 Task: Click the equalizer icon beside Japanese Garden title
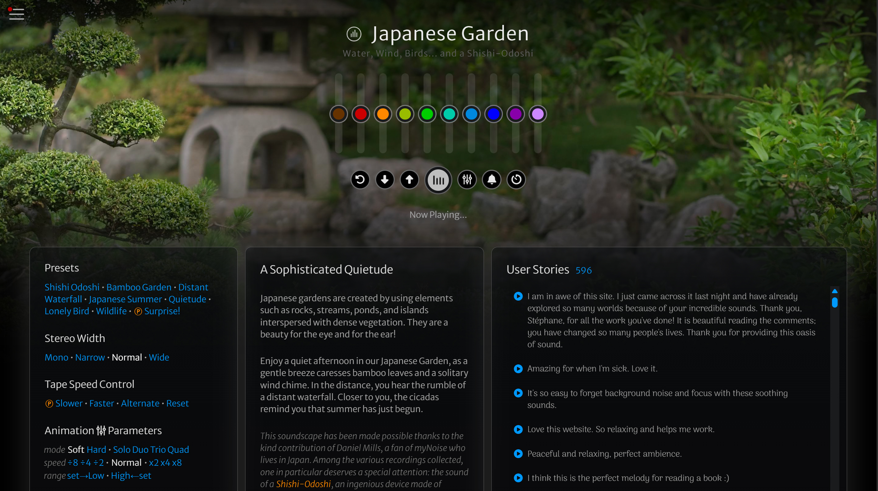tap(354, 34)
